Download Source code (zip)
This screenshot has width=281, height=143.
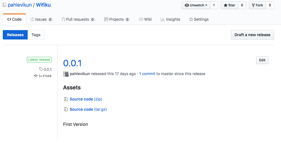(86, 99)
